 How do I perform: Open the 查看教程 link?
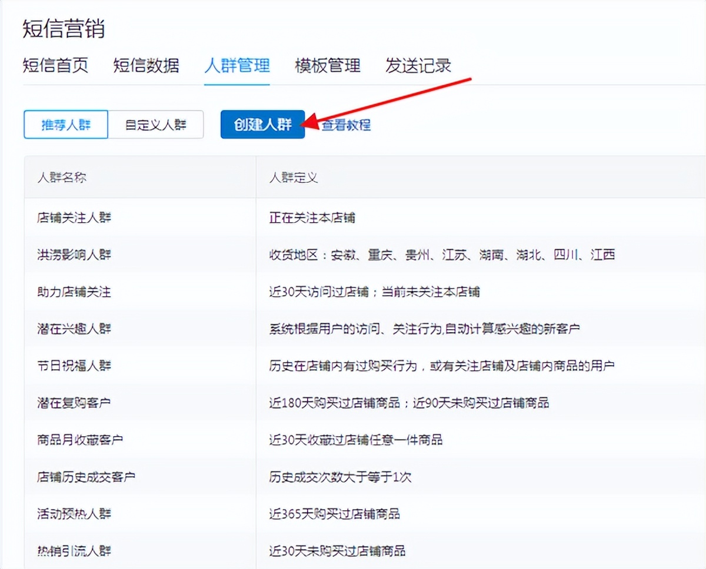coord(346,125)
